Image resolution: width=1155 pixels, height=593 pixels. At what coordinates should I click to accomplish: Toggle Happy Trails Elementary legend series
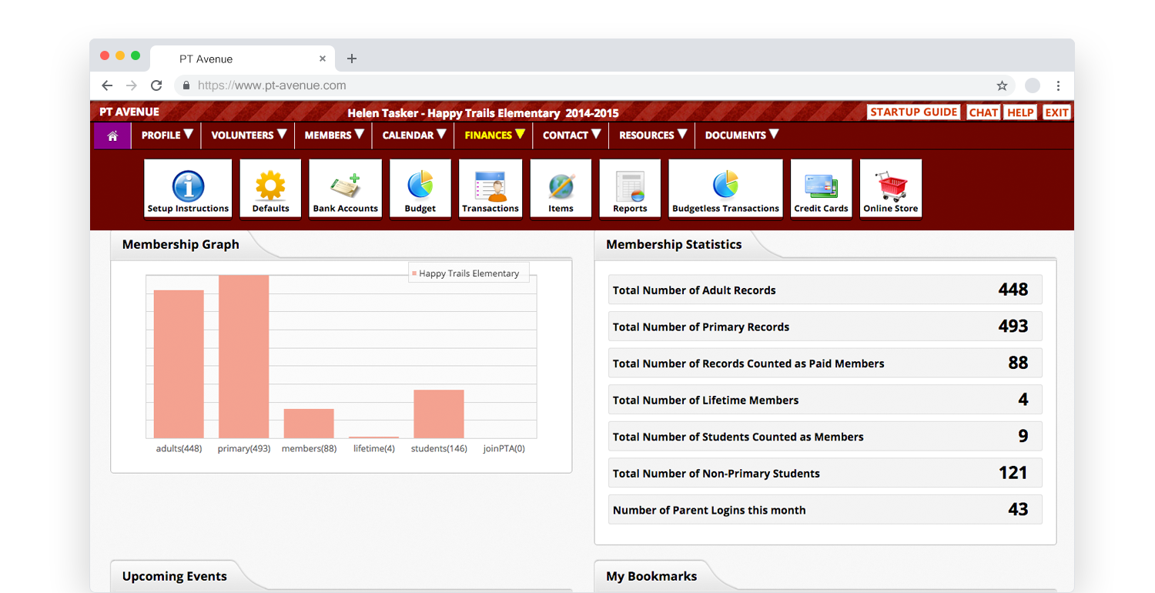pyautogui.click(x=469, y=273)
